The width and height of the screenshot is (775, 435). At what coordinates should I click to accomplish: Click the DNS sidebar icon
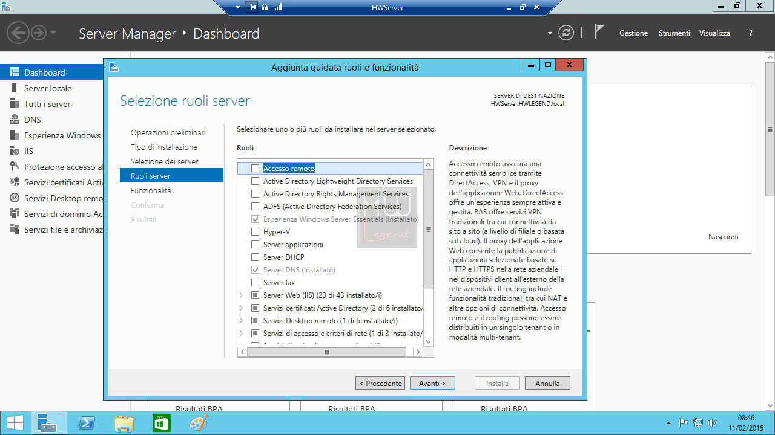(14, 120)
